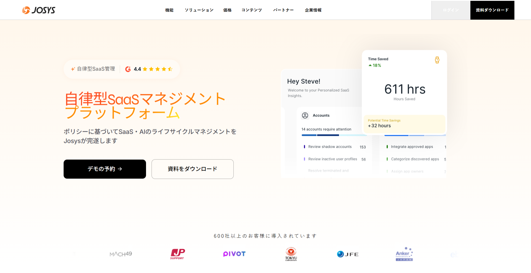Click the G2 rating logo
Image resolution: width=531 pixels, height=273 pixels.
tap(128, 69)
